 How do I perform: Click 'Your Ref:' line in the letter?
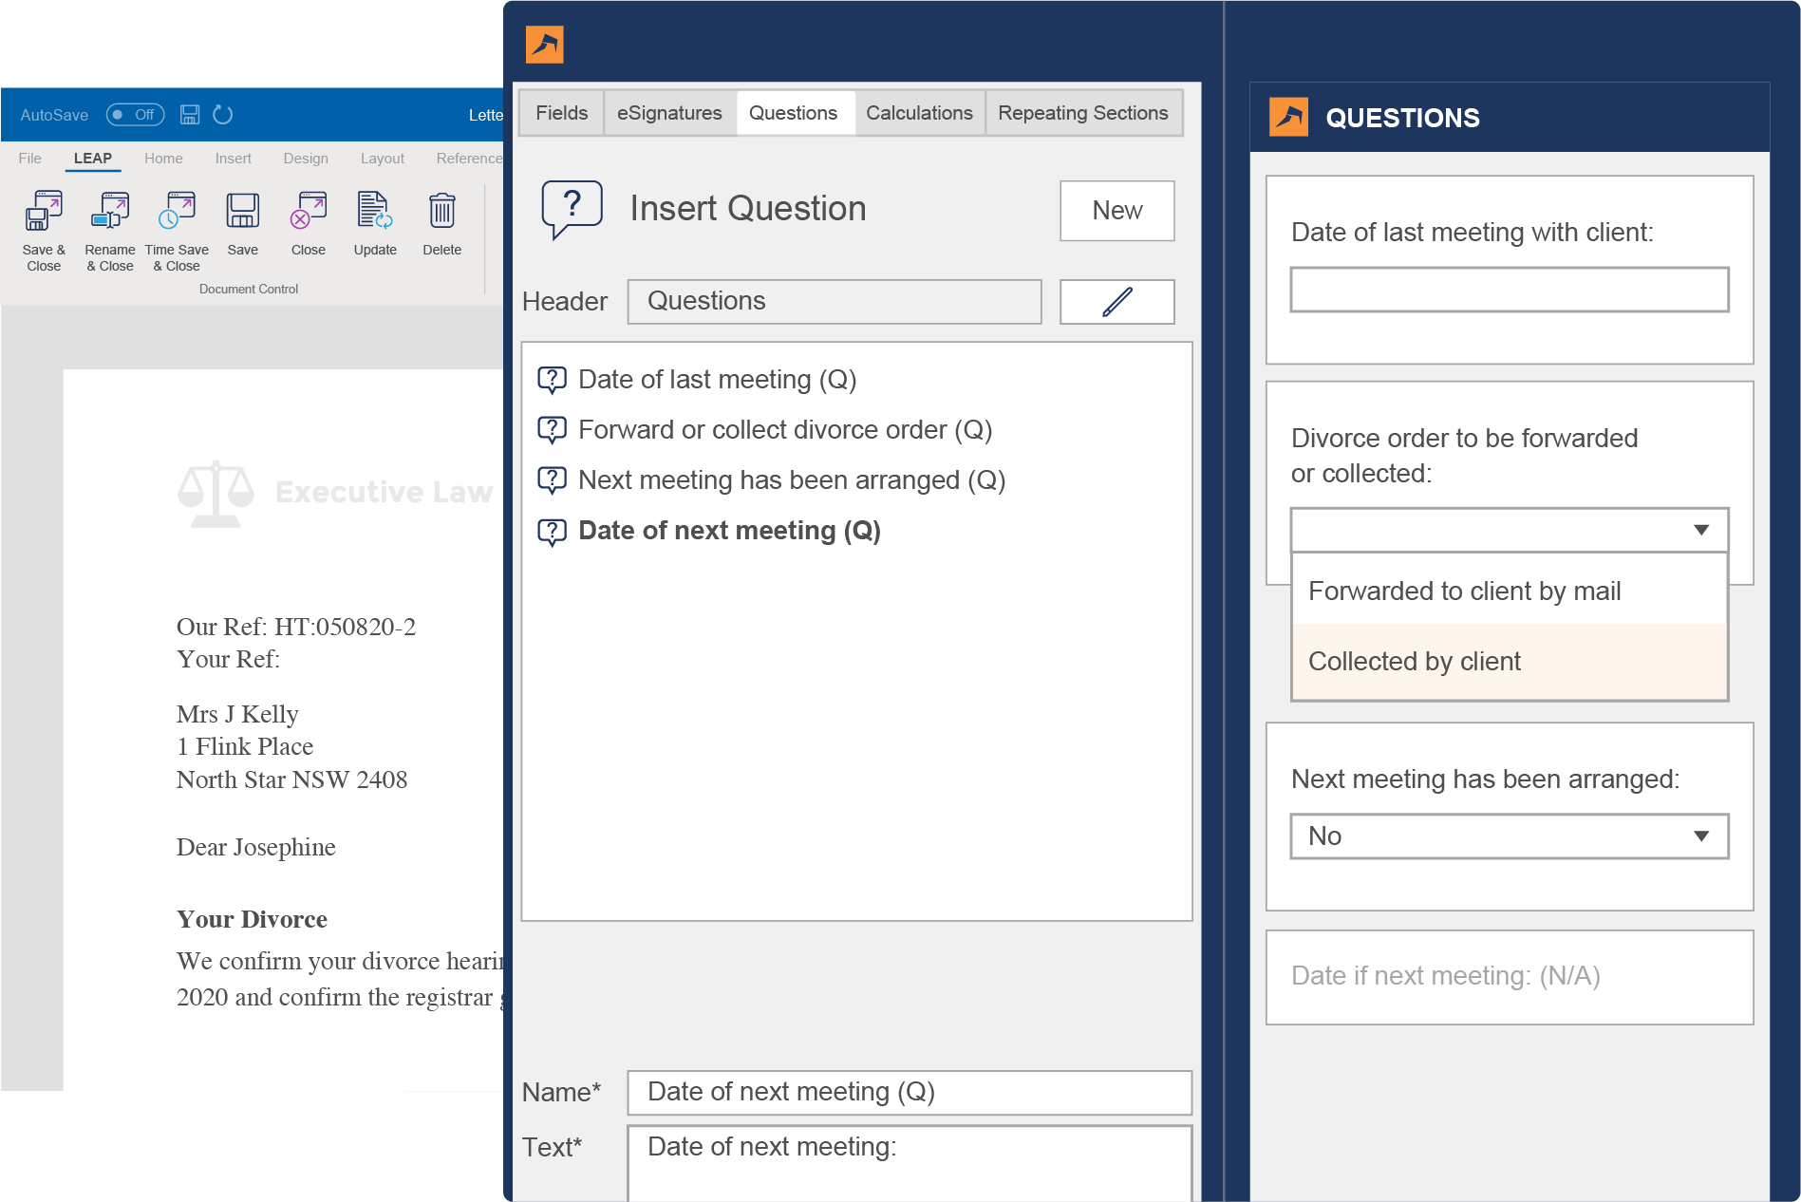point(228,659)
